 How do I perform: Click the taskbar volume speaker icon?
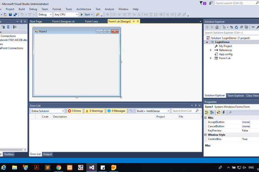coord(244,168)
